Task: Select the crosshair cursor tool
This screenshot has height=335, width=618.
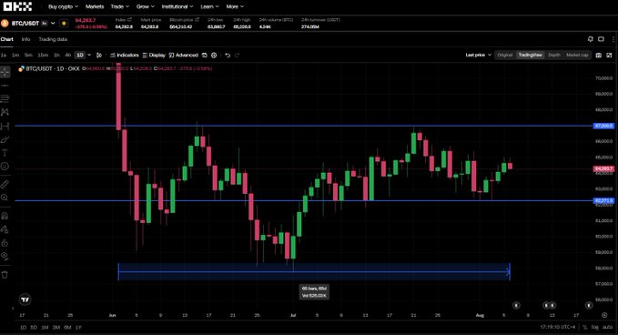Action: click(x=5, y=72)
